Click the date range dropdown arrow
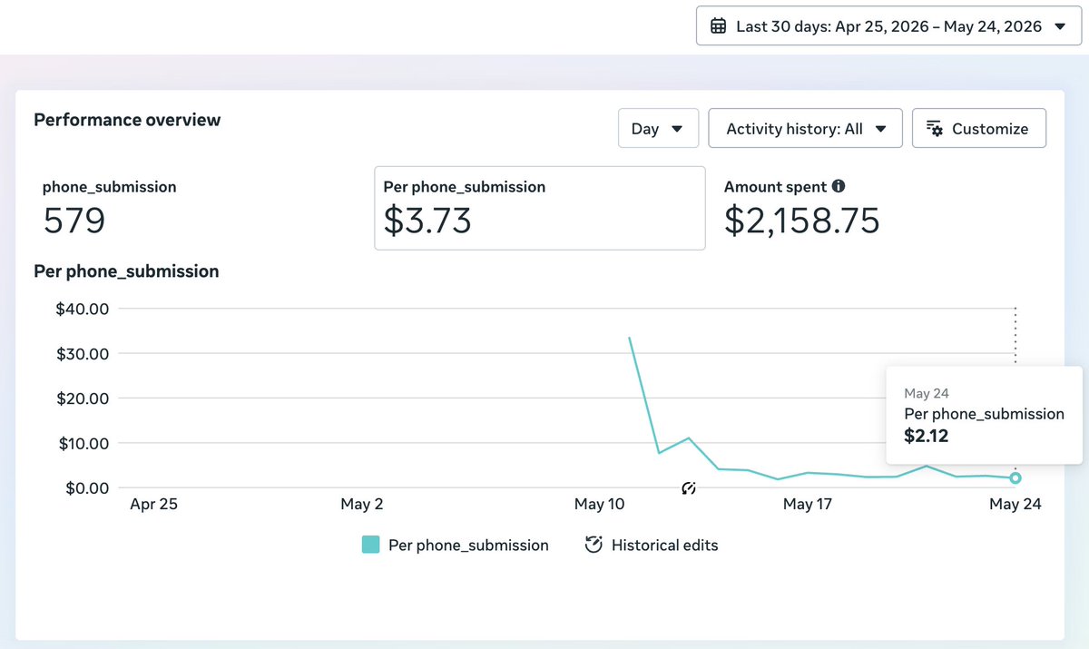 tap(1060, 27)
